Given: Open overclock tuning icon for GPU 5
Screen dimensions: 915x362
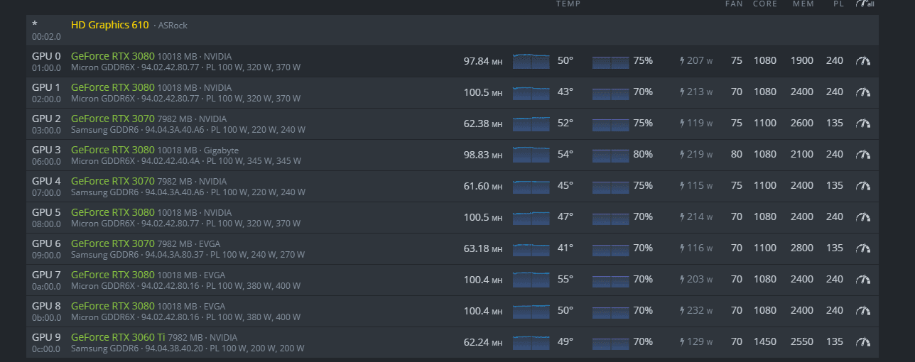Looking at the screenshot, I should click(x=863, y=217).
